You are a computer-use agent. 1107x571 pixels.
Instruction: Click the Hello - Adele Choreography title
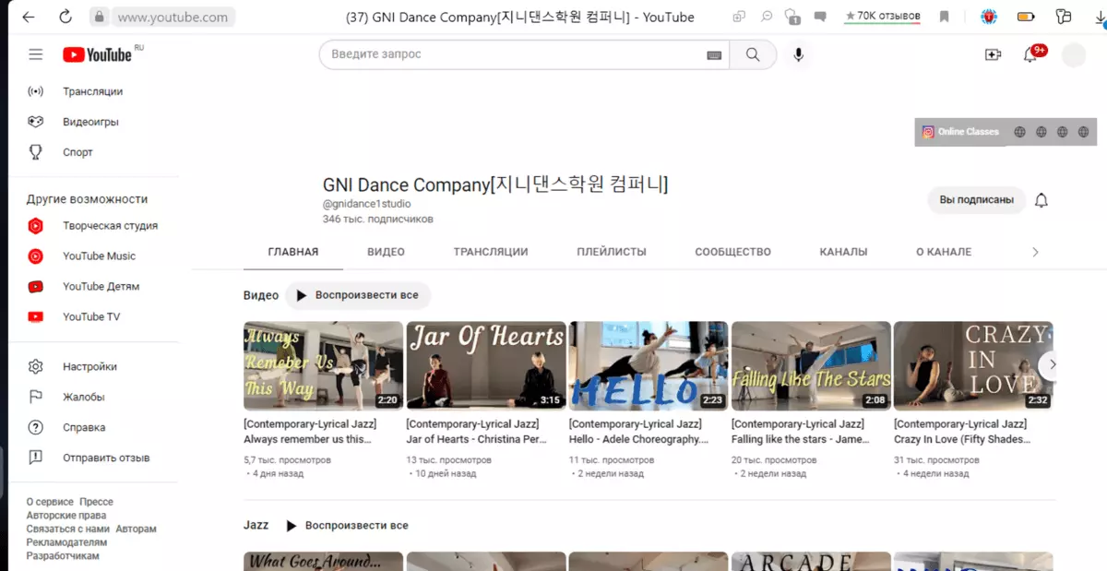tap(639, 432)
